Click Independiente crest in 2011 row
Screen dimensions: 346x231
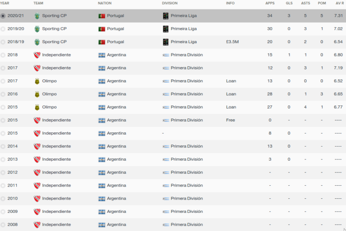pos(37,185)
